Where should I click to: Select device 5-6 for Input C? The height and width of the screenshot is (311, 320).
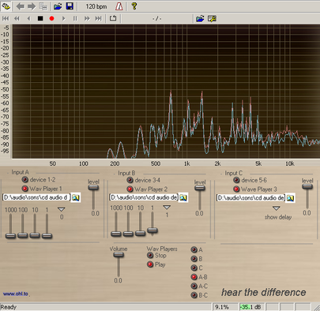point(236,180)
